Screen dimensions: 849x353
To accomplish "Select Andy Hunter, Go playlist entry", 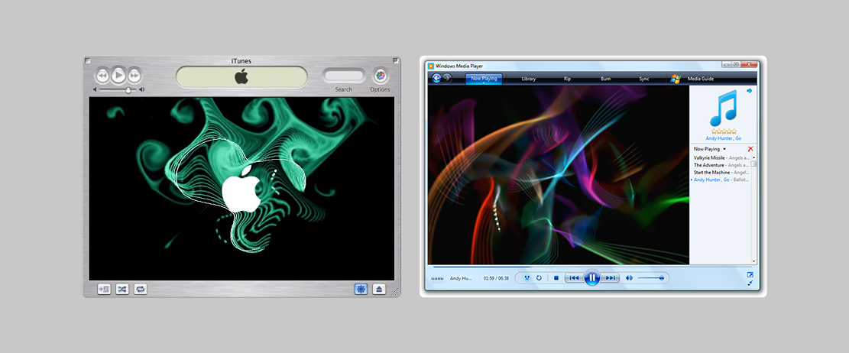I will coord(721,180).
